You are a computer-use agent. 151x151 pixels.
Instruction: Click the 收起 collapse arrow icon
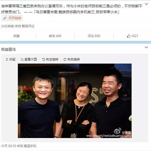[7, 60]
